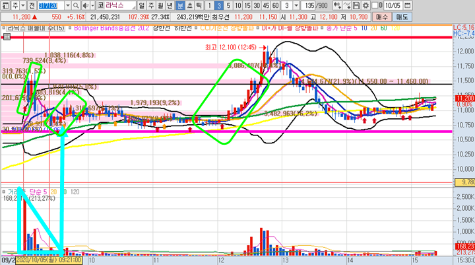The height and width of the screenshot is (265, 475).
Task: Switch to 틱 tick chart
Action: coord(199,5)
